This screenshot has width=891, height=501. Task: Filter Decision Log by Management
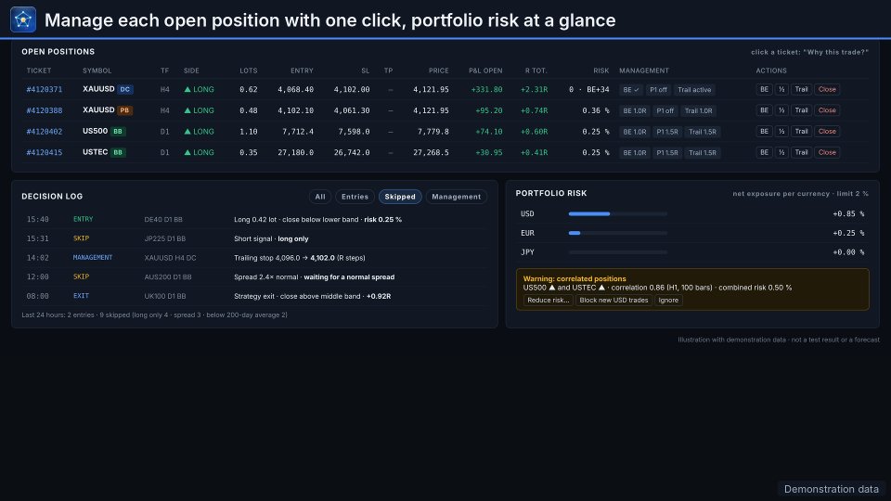point(457,197)
